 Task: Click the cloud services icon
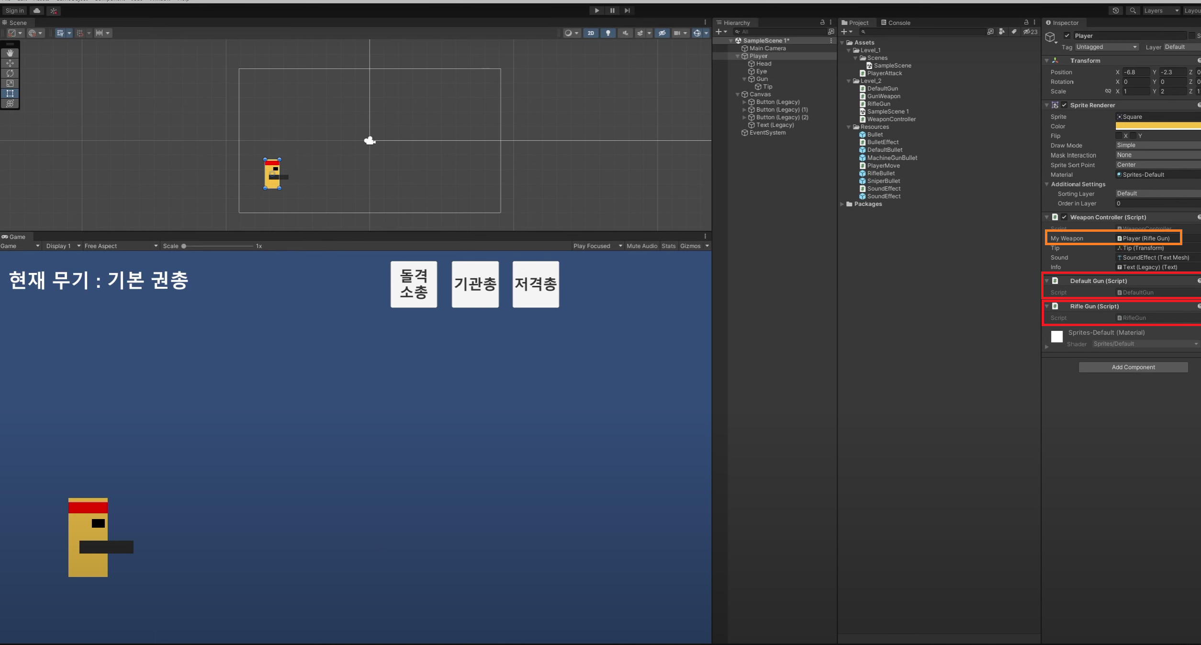pyautogui.click(x=37, y=11)
